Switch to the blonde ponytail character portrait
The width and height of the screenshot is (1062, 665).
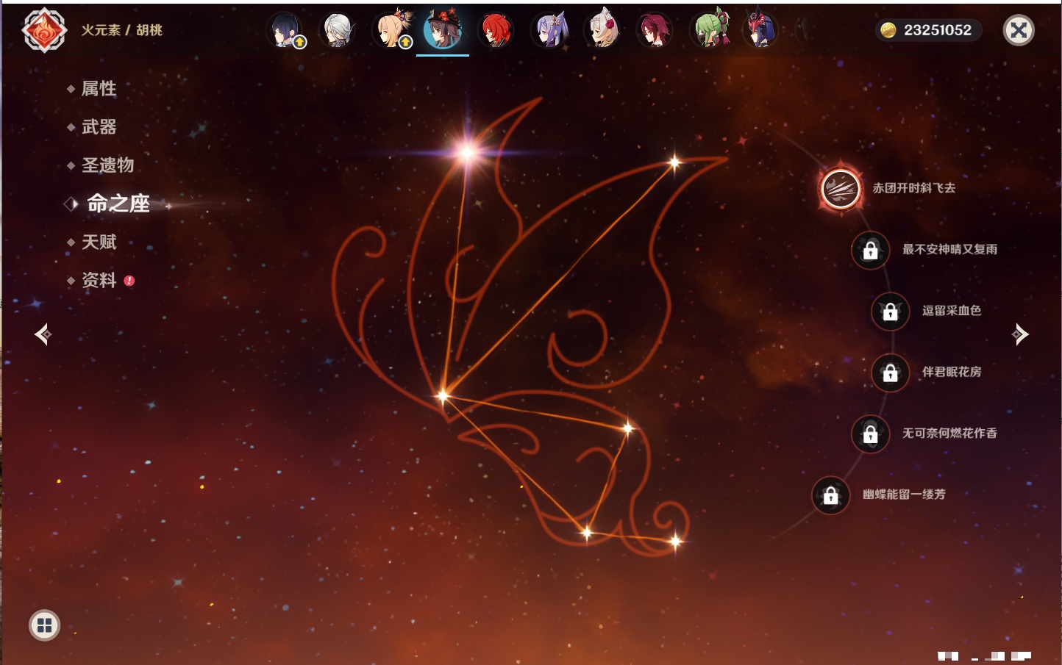coord(391,30)
